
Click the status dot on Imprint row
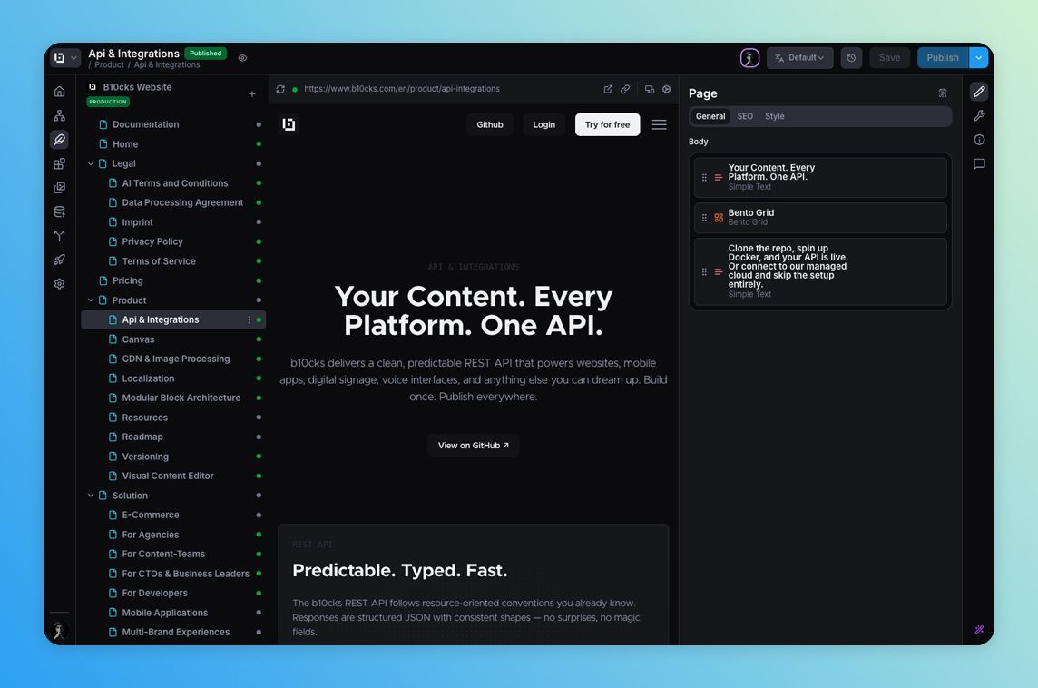coord(259,221)
